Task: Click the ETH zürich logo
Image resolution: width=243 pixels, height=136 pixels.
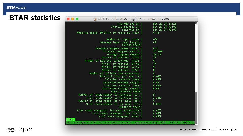Action: pos(16,8)
